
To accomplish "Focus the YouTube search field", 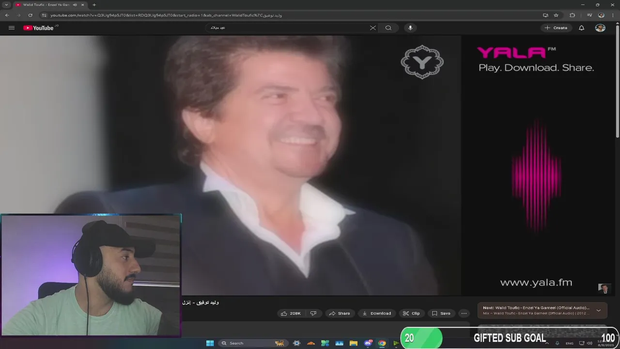I will (x=288, y=28).
